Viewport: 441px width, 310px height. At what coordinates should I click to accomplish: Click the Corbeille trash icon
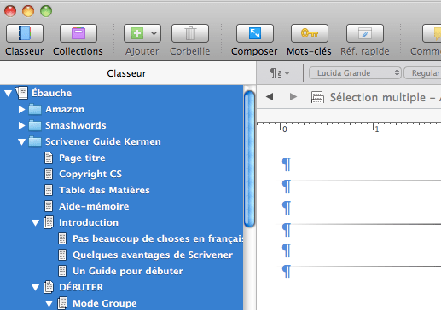click(x=190, y=33)
